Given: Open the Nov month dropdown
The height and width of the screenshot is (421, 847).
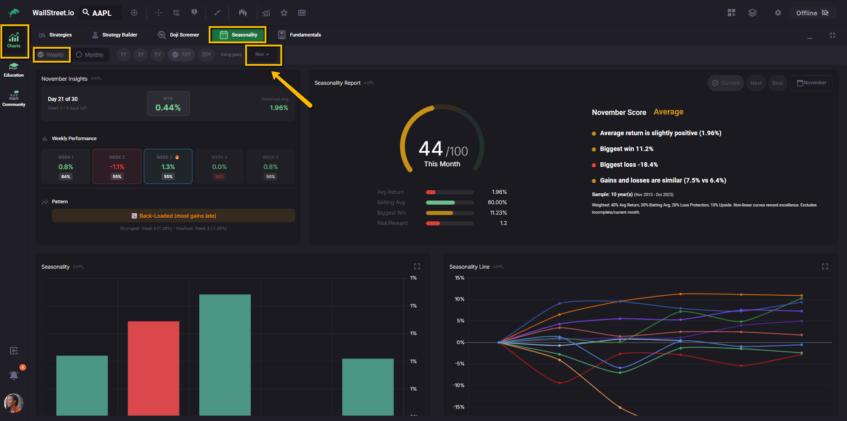Looking at the screenshot, I should tap(262, 55).
